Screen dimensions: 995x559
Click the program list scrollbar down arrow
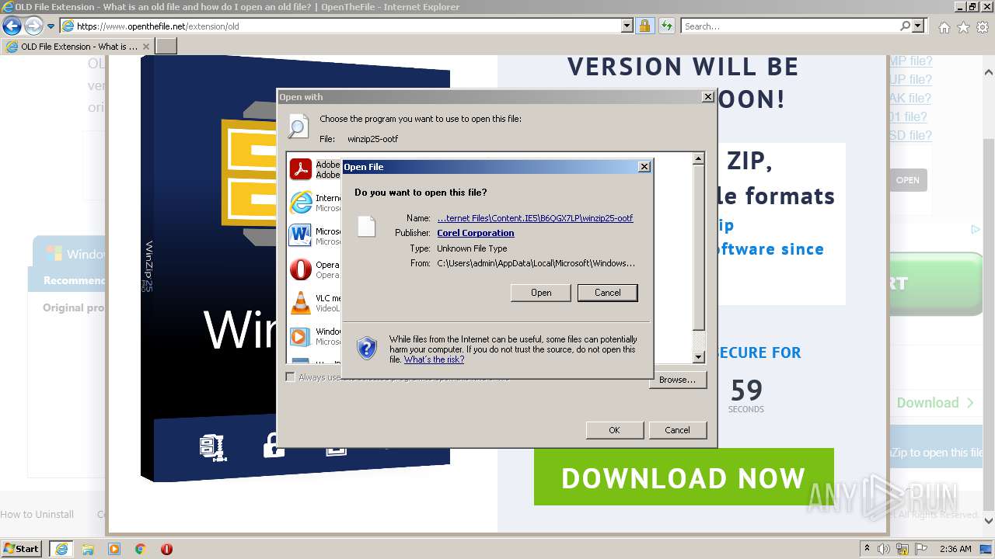pos(698,357)
